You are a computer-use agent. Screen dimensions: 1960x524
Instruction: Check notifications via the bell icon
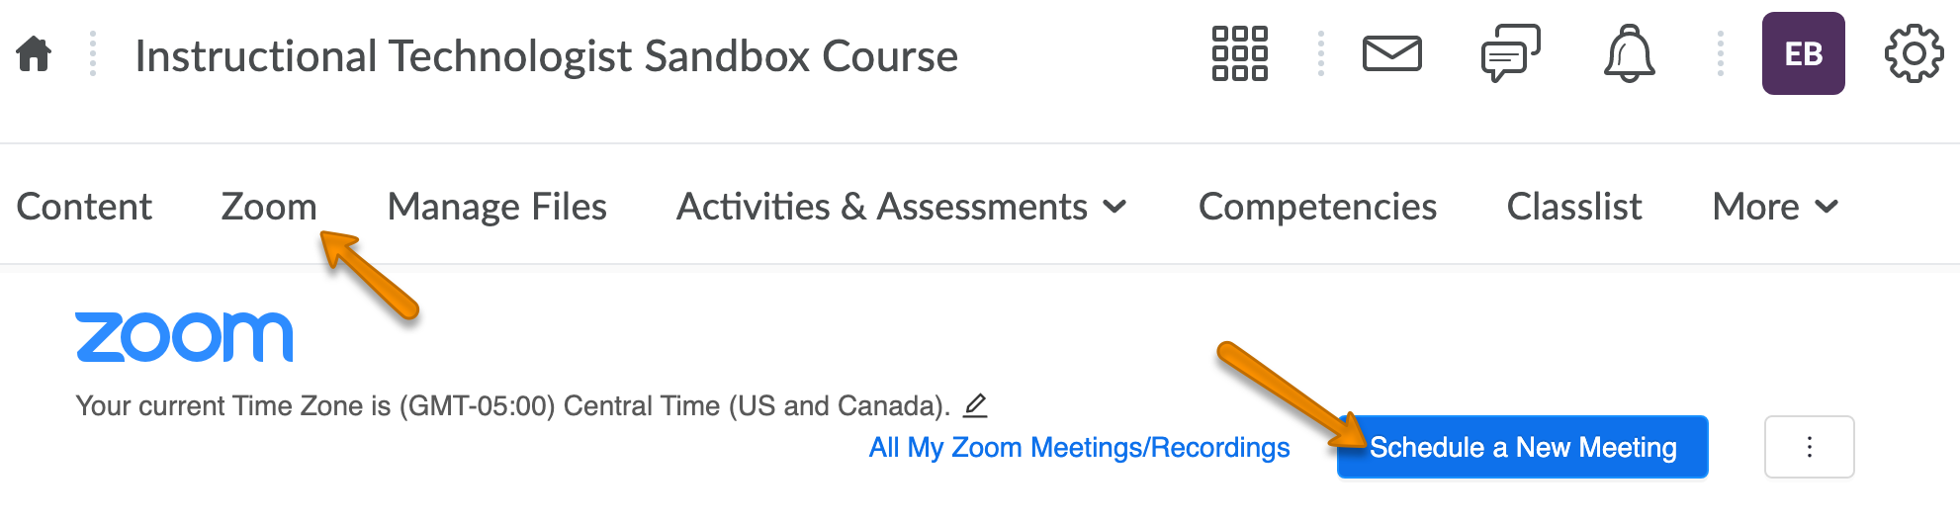[1629, 53]
